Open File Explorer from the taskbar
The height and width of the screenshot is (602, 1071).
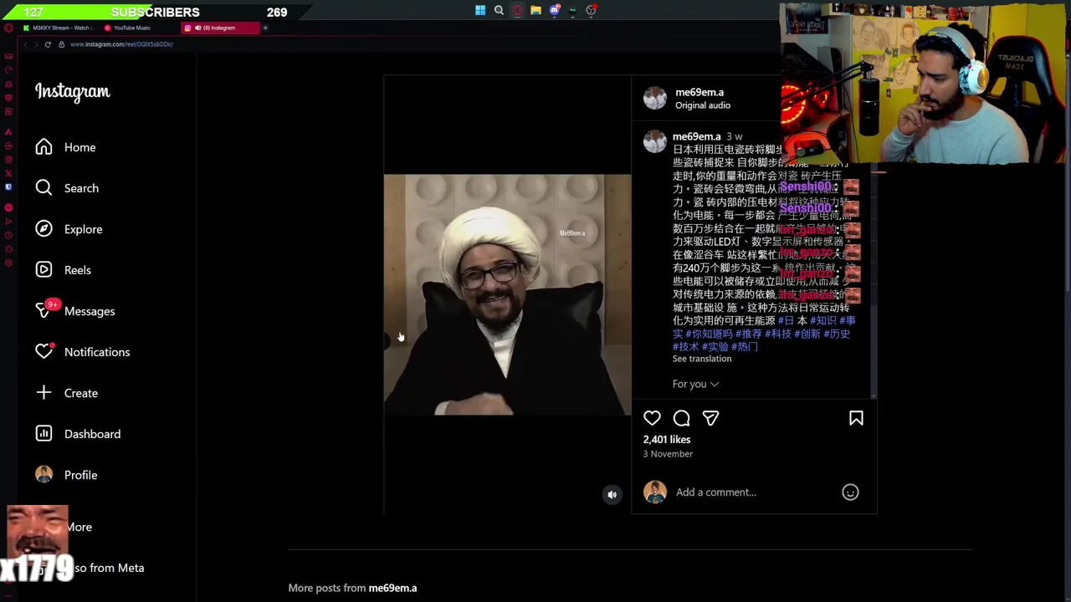pos(535,11)
